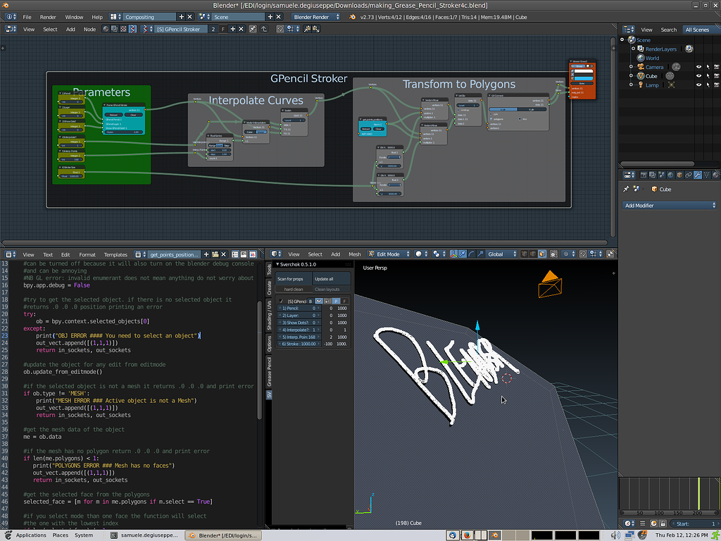Click the Clean layouts button

332,290
